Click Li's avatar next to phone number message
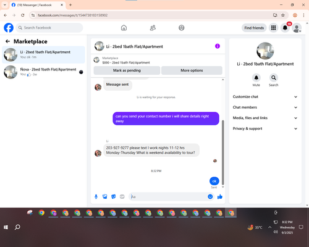This screenshot has width=309, height=247. click(98, 153)
